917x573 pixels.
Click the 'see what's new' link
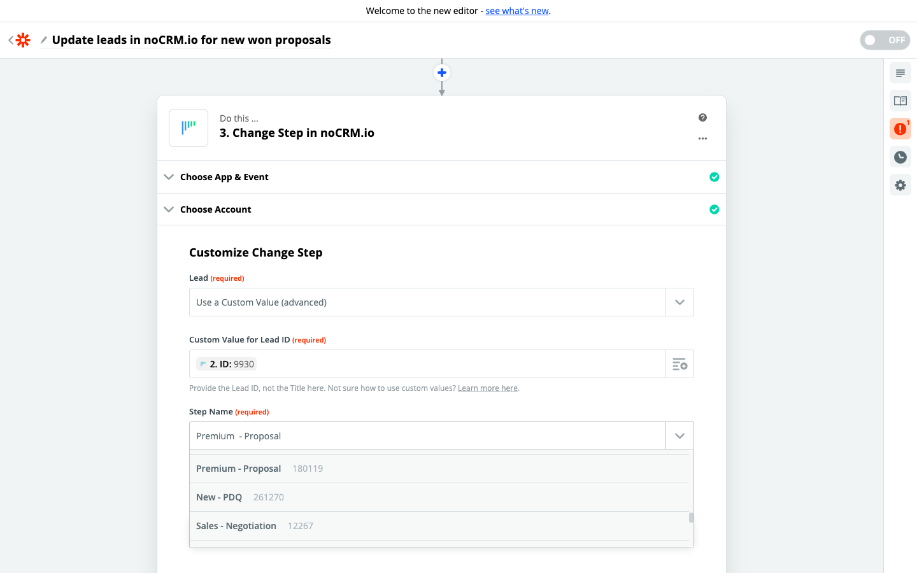[516, 11]
